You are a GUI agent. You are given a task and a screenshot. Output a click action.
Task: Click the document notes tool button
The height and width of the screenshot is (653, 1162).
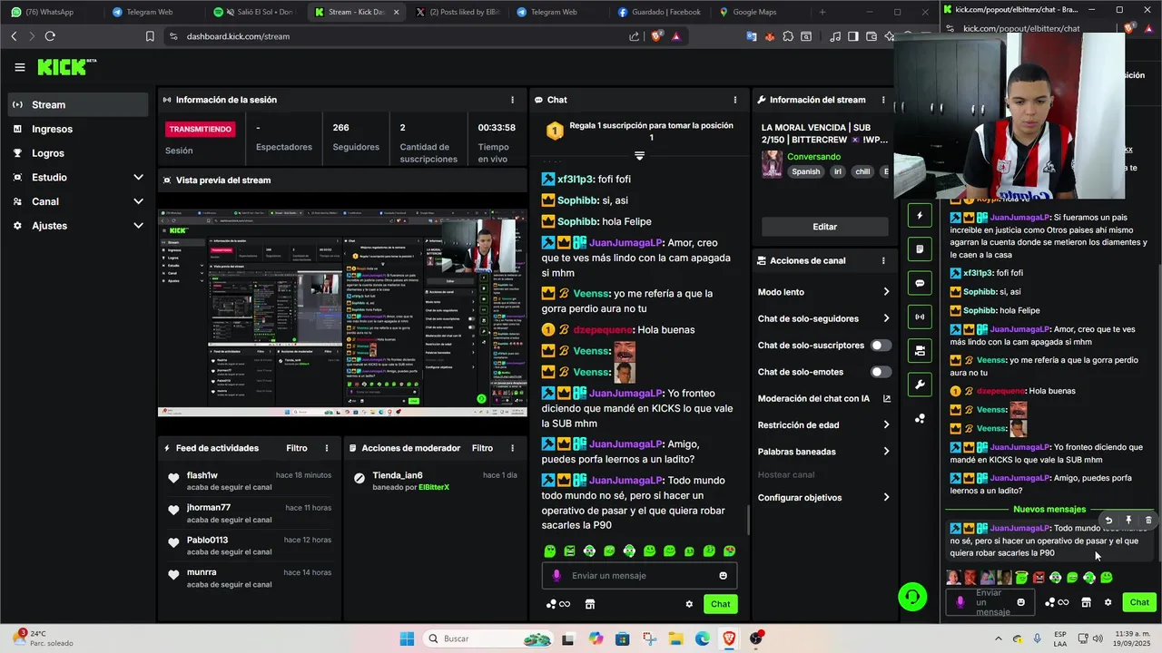(920, 249)
